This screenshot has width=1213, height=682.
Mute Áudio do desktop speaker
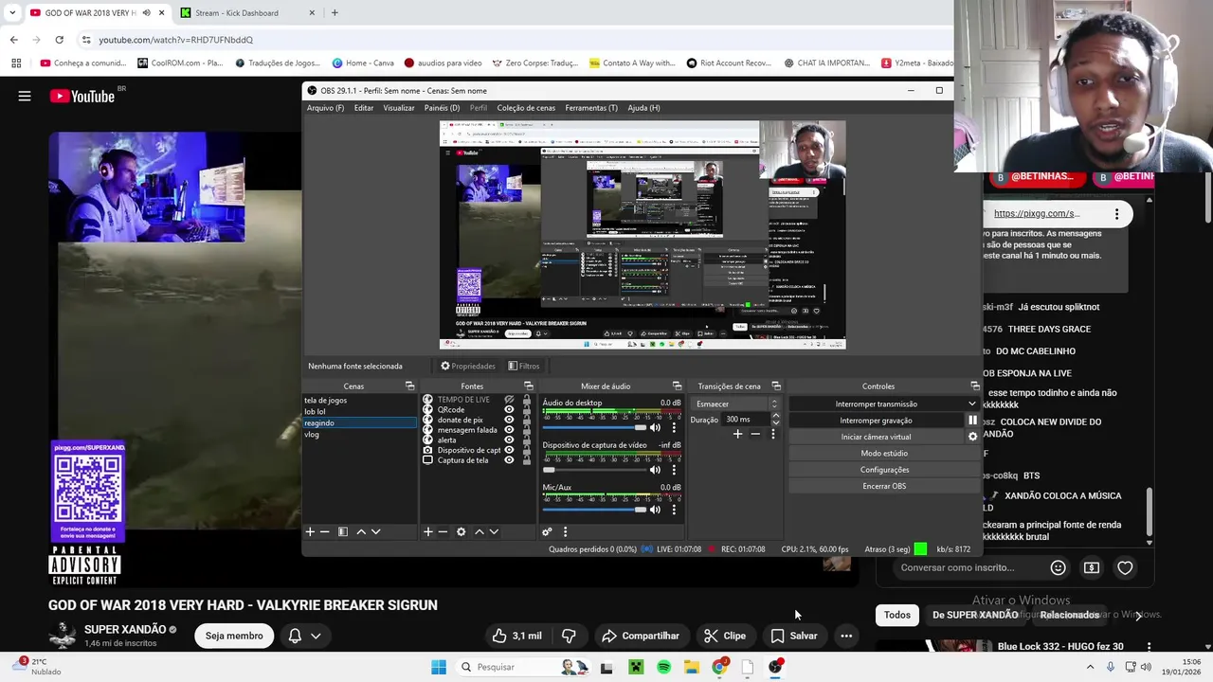[655, 427]
